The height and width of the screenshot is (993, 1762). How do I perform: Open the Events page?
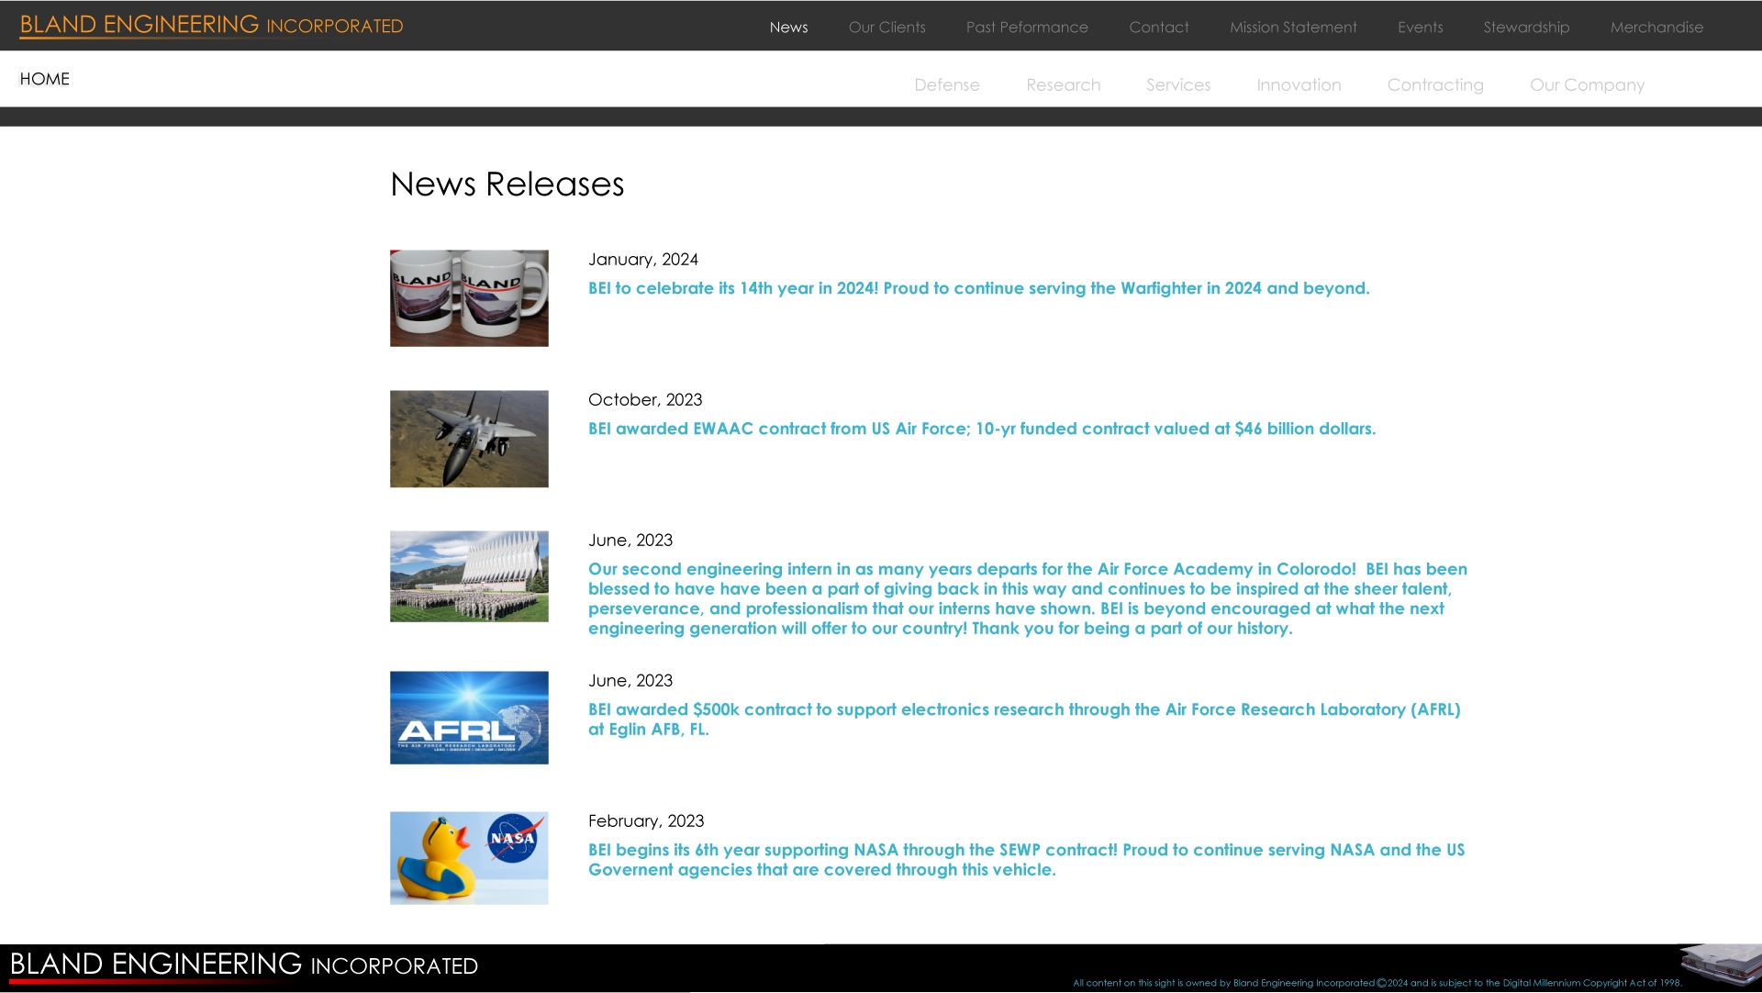point(1420,28)
